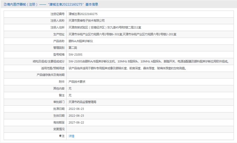Click the 其他内容 label cell
237x143 pixels.
click(x=35, y=88)
